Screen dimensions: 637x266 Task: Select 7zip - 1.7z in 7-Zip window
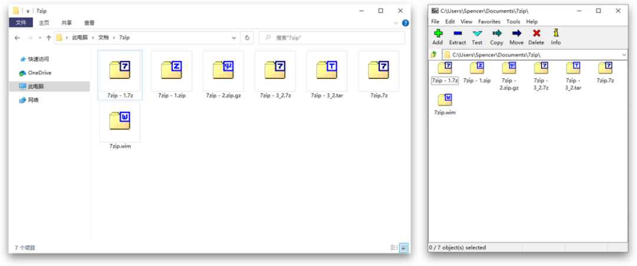click(445, 73)
